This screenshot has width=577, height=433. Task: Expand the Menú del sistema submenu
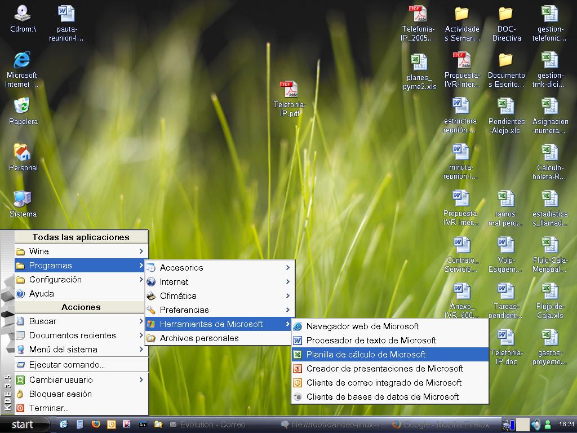coord(81,350)
